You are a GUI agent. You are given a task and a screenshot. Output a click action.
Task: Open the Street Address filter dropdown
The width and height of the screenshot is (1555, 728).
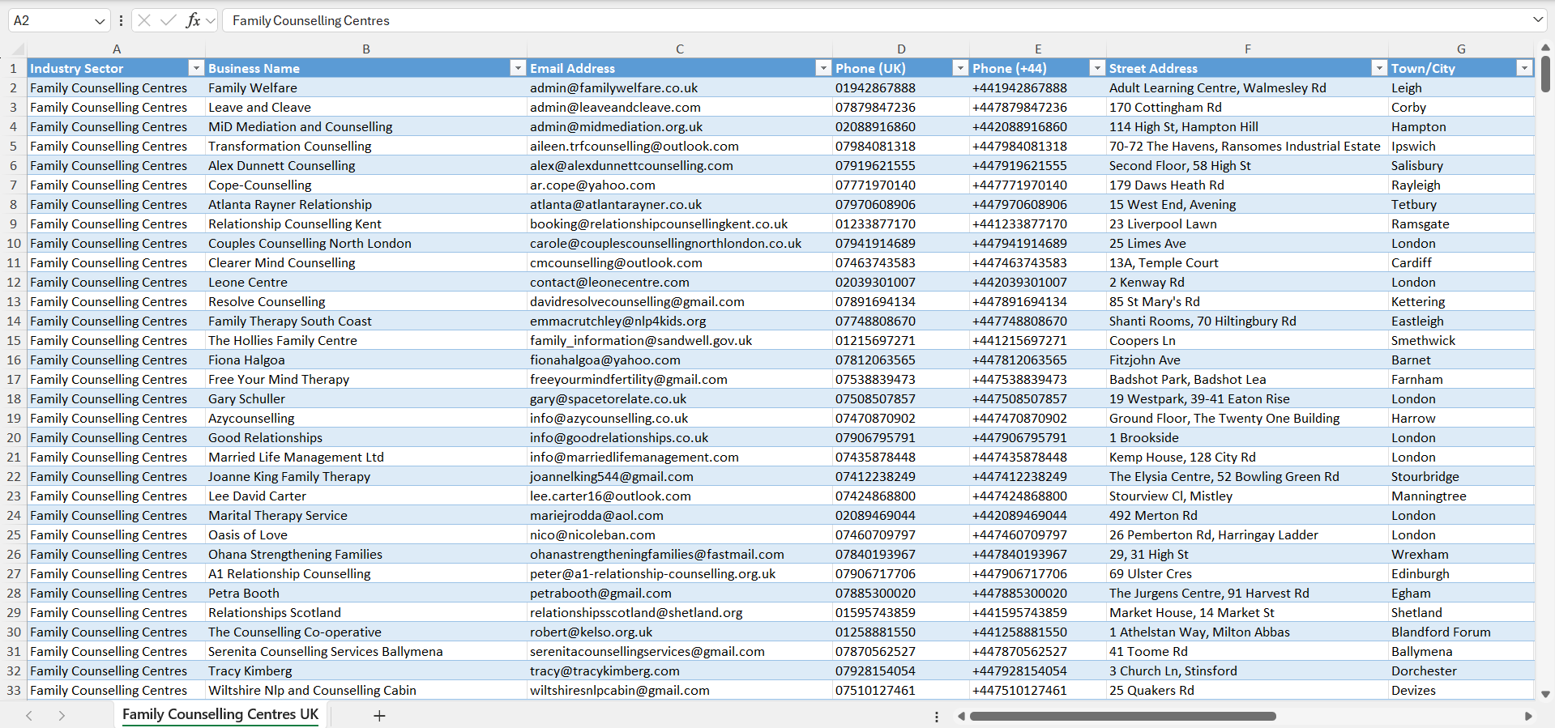[x=1378, y=68]
